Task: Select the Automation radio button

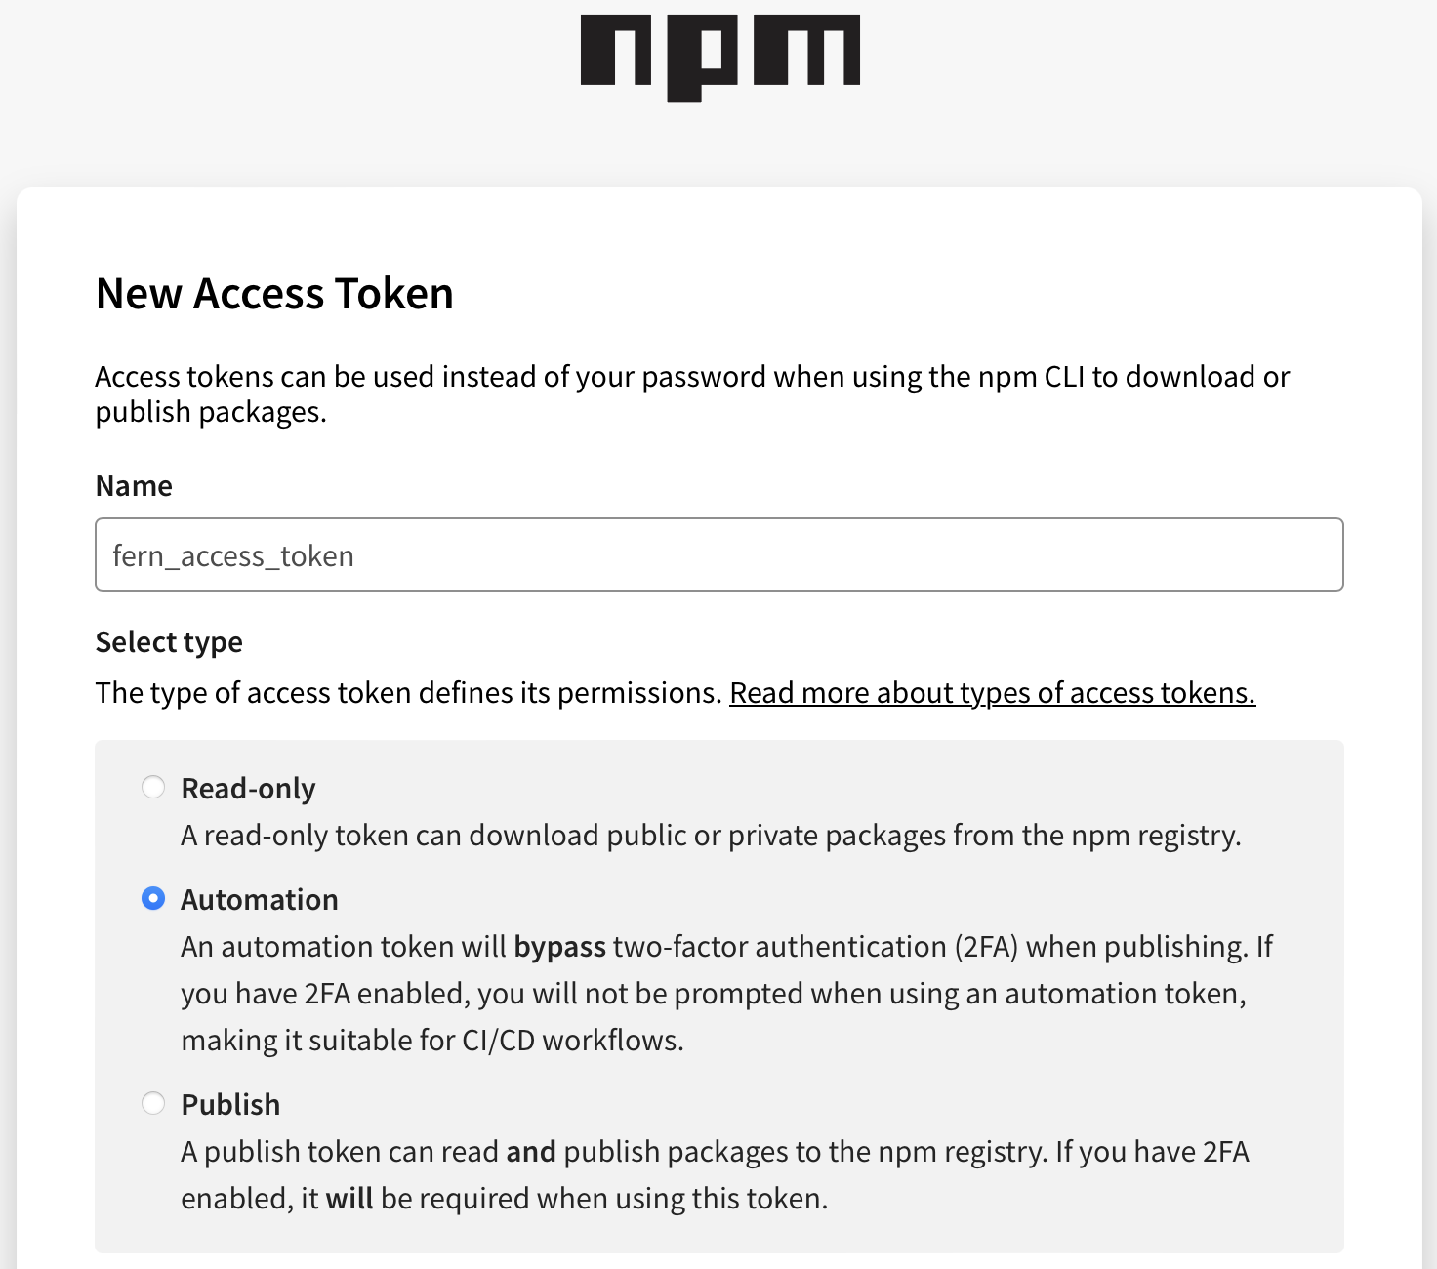Action: click(x=153, y=898)
